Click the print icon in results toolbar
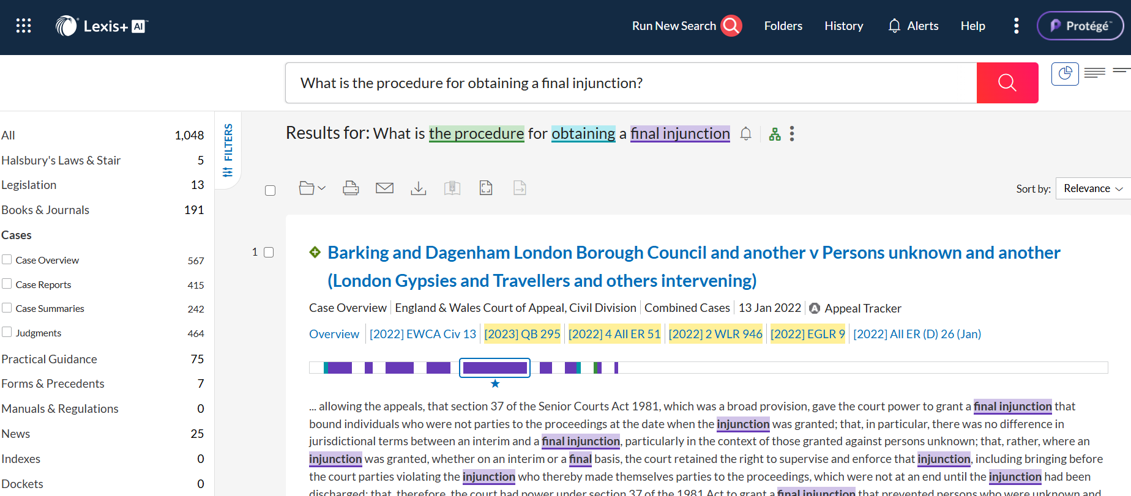 [351, 188]
